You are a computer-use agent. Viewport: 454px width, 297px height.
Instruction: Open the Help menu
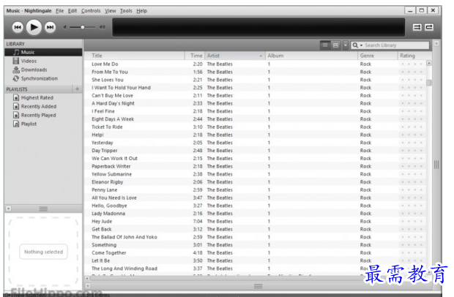coord(141,11)
